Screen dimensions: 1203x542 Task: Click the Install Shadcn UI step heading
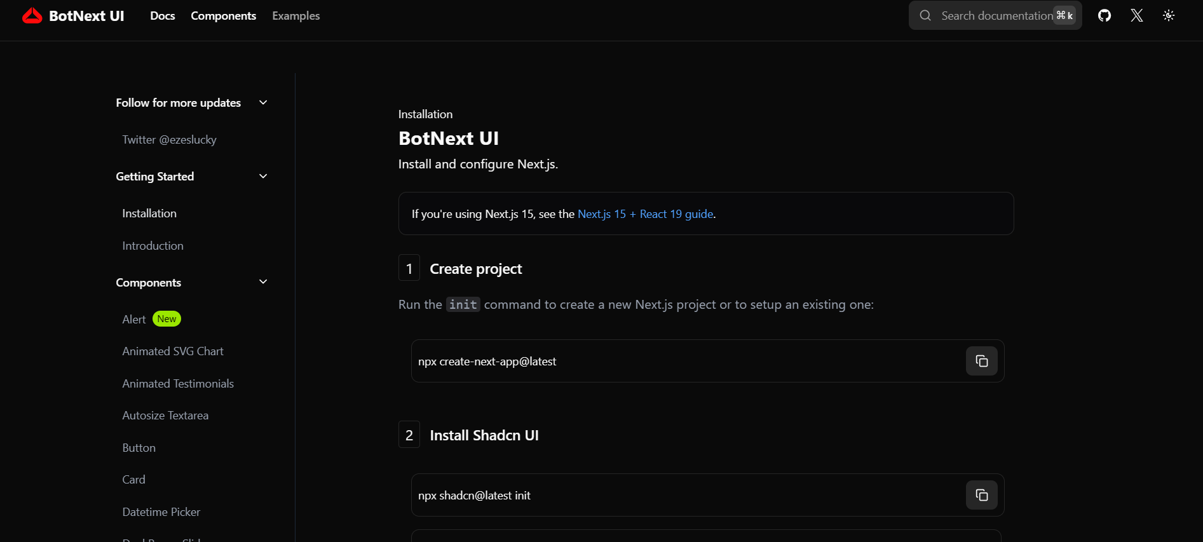[x=484, y=435]
